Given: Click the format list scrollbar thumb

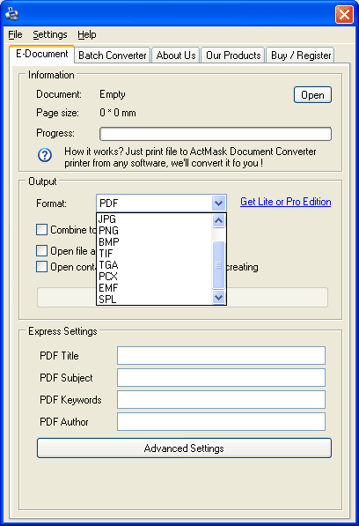Looking at the screenshot, I should (219, 265).
